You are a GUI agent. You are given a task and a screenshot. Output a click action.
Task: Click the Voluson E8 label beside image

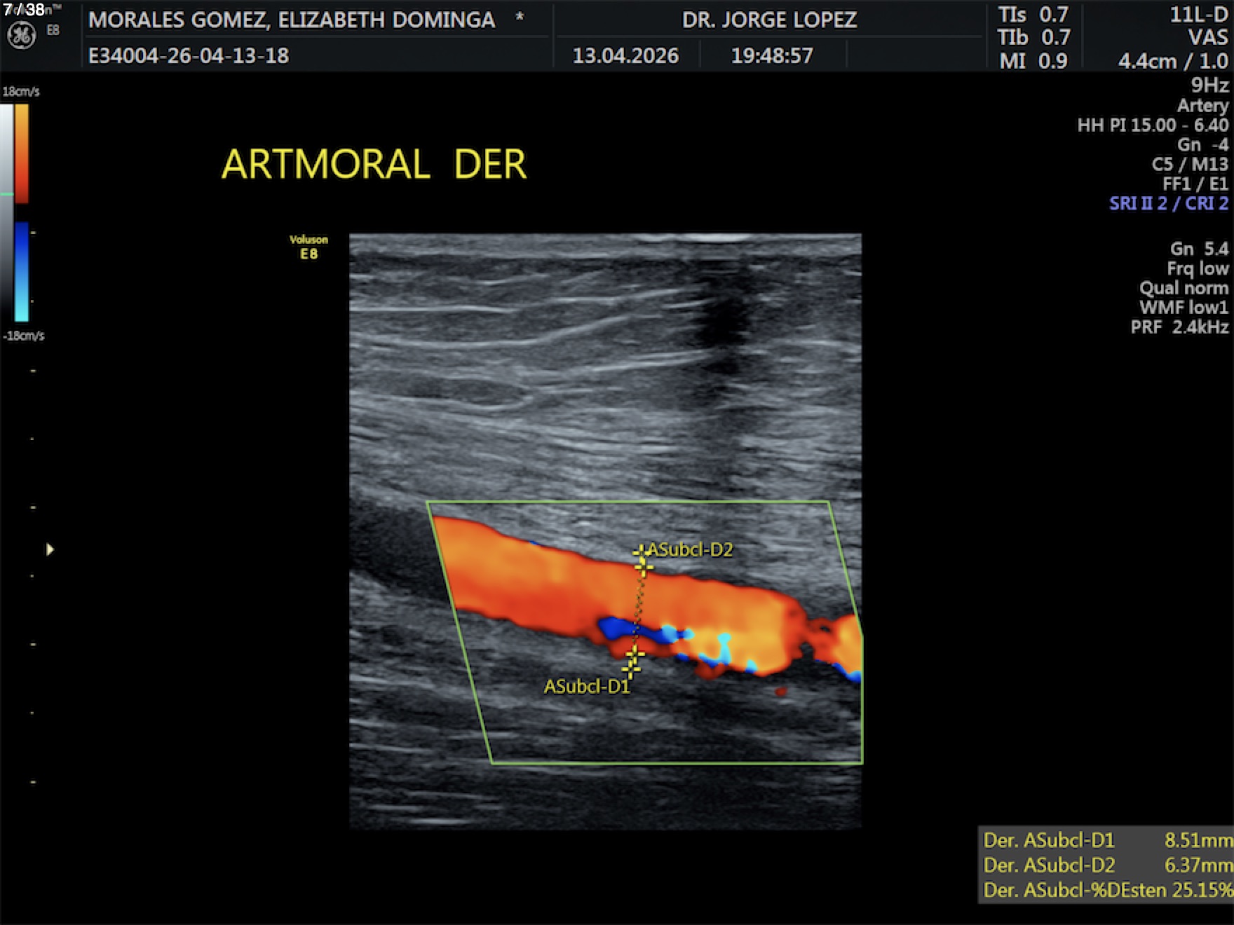pyautogui.click(x=308, y=247)
